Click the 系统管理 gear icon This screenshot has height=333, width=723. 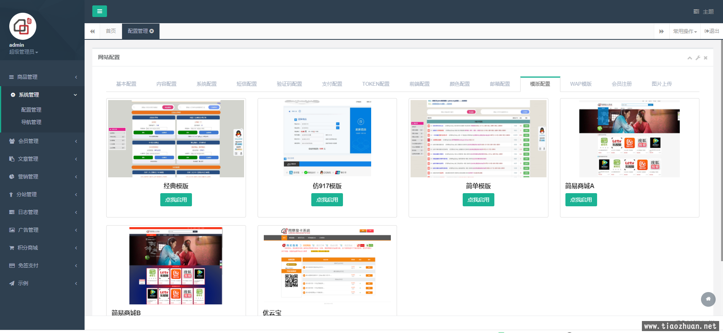(x=13, y=95)
